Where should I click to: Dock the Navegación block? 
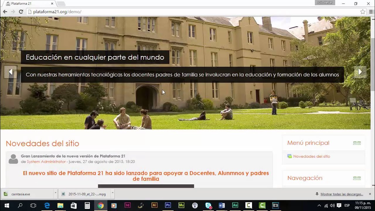tap(359, 178)
